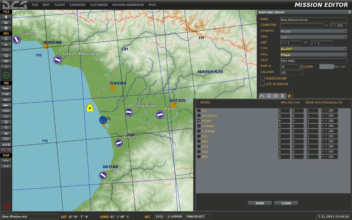Click the green fly mission circle icon
This screenshot has width=352, height=220.
pyautogui.click(x=6, y=75)
